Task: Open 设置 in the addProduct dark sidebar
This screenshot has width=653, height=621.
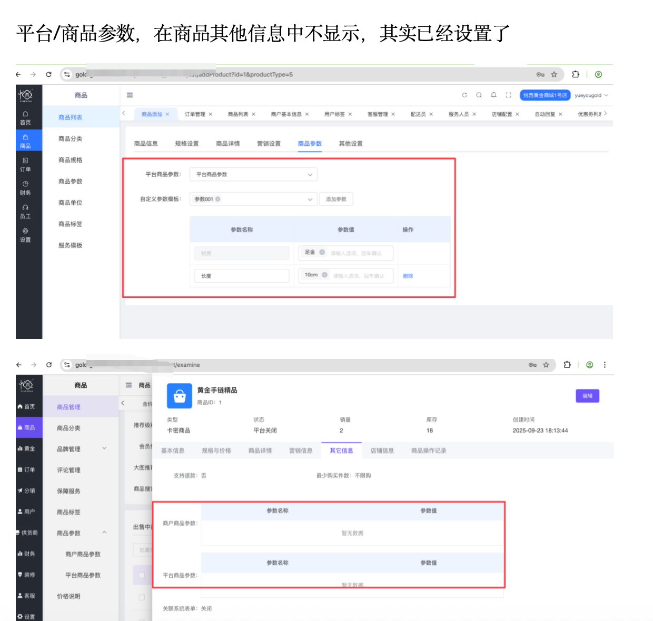Action: coord(25,235)
